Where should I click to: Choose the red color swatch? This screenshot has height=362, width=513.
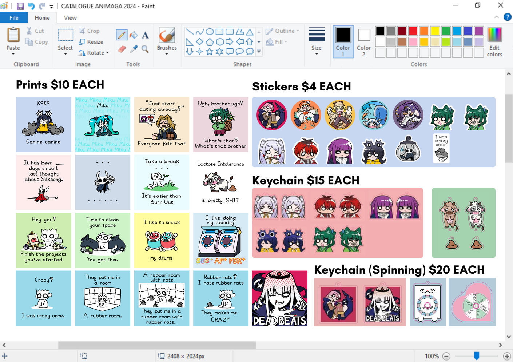[413, 31]
